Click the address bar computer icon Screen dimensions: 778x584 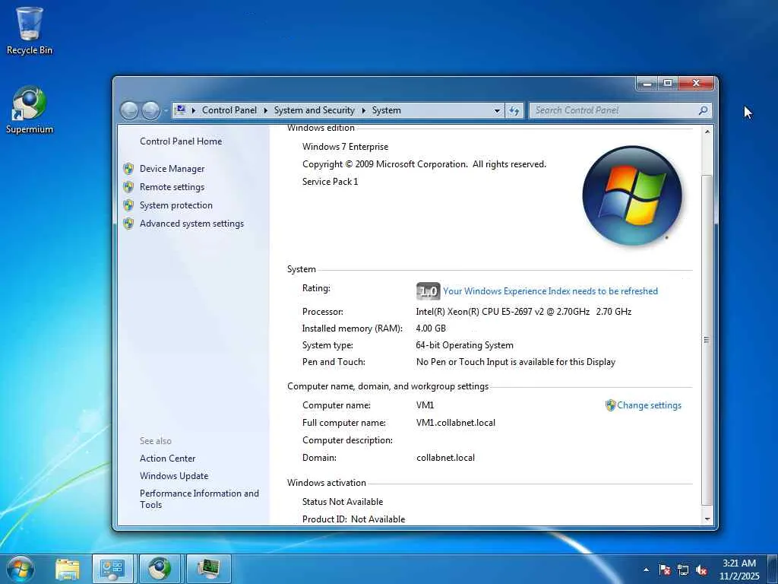(x=181, y=110)
